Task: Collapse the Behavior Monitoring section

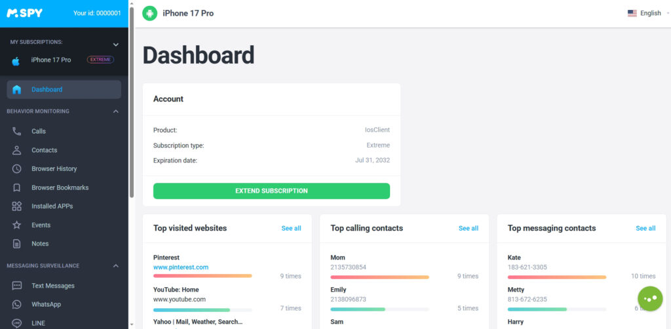Action: coord(116,111)
